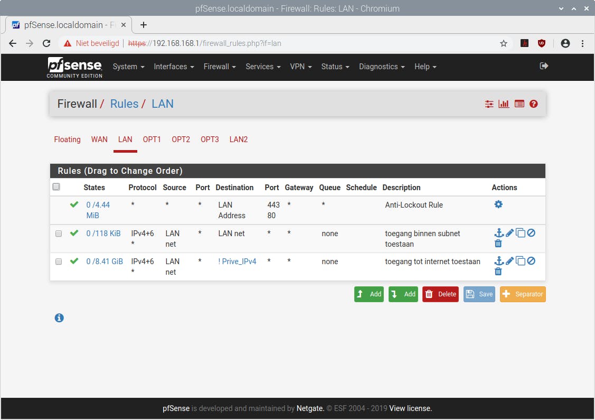The image size is (595, 420).
Task: Reload the page
Action: [46, 44]
